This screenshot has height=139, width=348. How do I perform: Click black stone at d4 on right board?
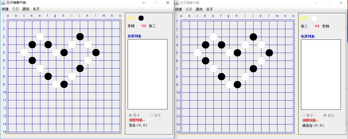[x=205, y=45]
